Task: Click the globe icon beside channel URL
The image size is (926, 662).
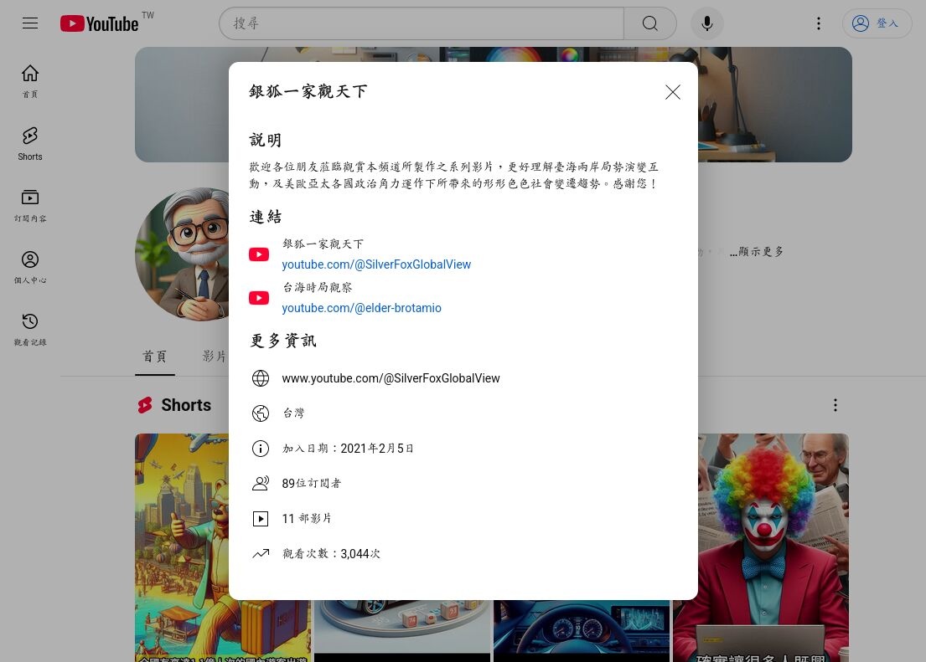Action: [261, 378]
